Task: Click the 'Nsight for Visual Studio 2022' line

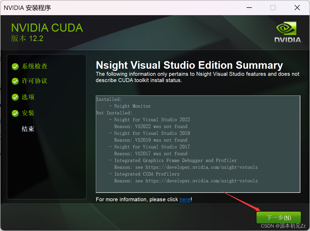Action: pos(152,120)
